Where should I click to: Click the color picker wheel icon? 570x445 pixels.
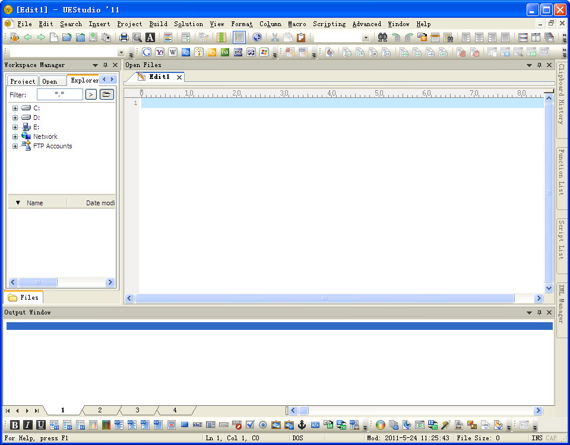tap(381, 425)
